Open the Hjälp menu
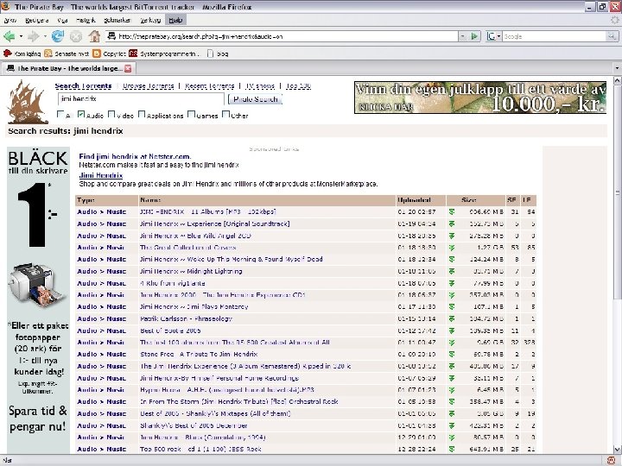622x466 pixels. 175,20
